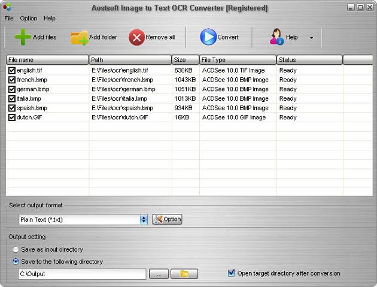Select path E:\Files\ocr\dutch.GIF
The width and height of the screenshot is (377, 287).
tap(120, 117)
